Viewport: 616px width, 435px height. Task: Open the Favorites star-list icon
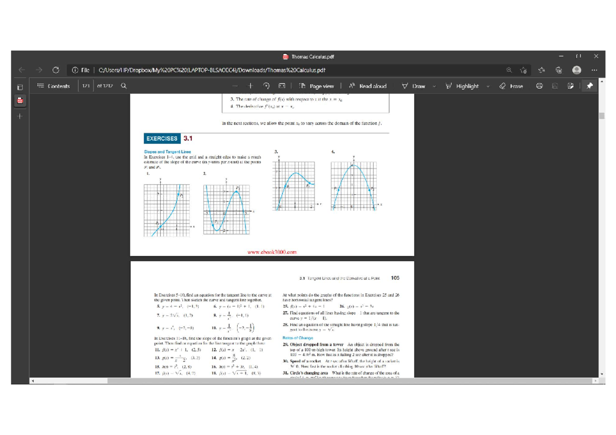(x=542, y=70)
